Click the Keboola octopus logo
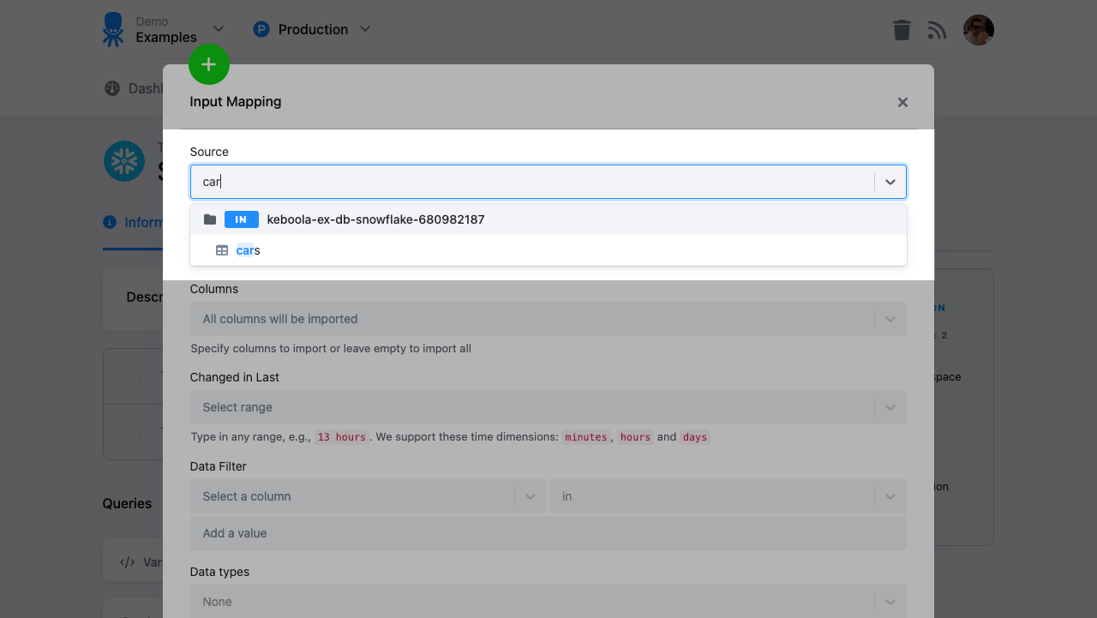 pyautogui.click(x=112, y=28)
